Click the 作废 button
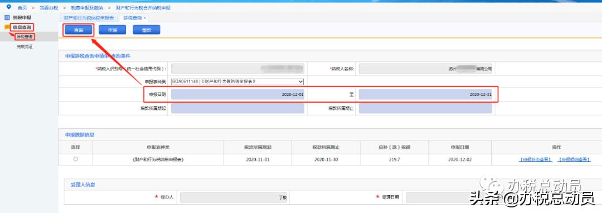Screen dimensions: 602x213 [113, 30]
